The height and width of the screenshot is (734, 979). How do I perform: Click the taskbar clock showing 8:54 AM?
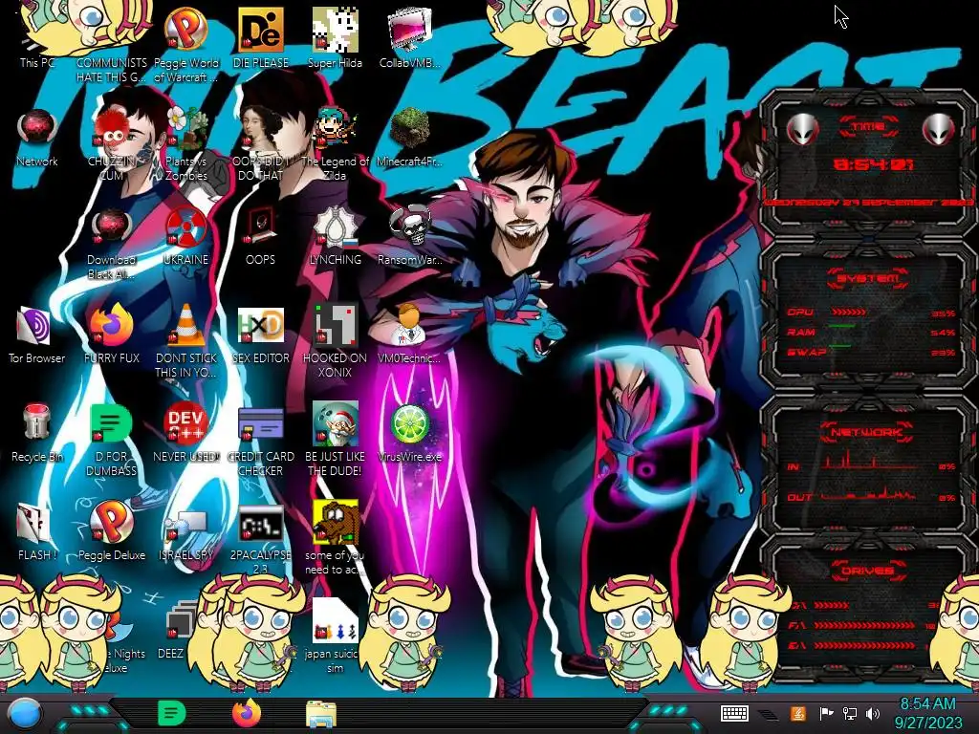coord(927,713)
